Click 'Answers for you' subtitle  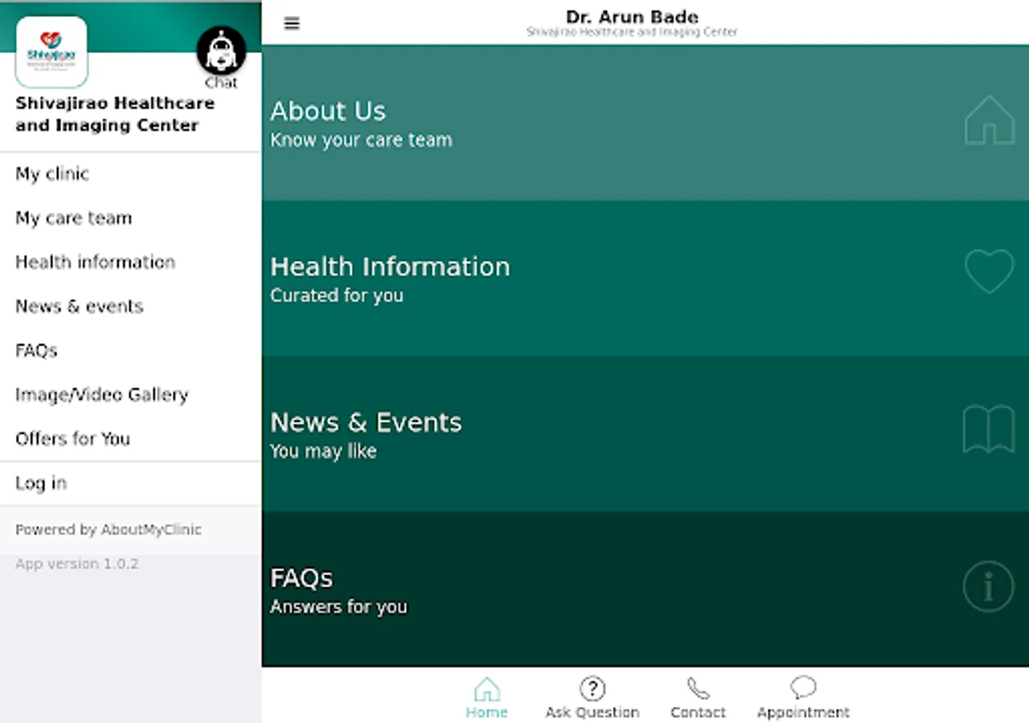pos(338,607)
